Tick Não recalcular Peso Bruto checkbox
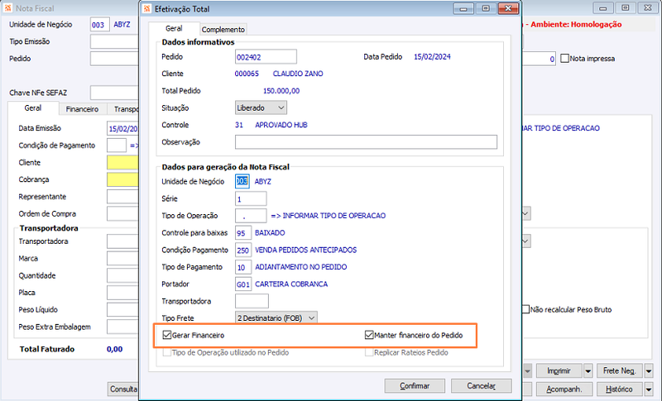662x401 pixels. tap(525, 309)
